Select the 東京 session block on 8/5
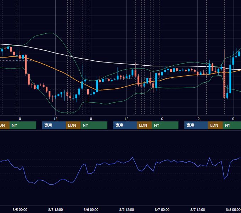241x213 pixels. [54, 125]
